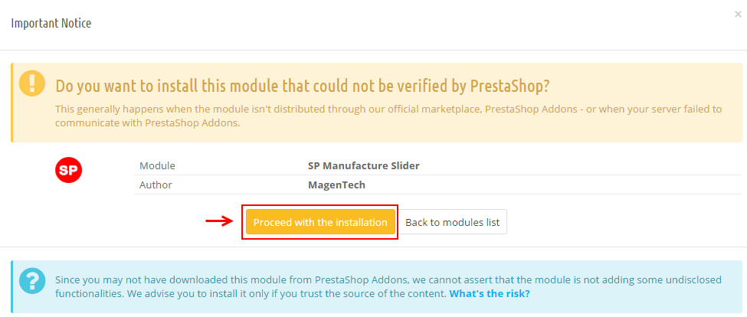Image resolution: width=747 pixels, height=317 pixels.
Task: Click the yellow exclamation warning icon
Action: [x=32, y=83]
